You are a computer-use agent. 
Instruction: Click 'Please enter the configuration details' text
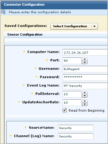click(40, 12)
